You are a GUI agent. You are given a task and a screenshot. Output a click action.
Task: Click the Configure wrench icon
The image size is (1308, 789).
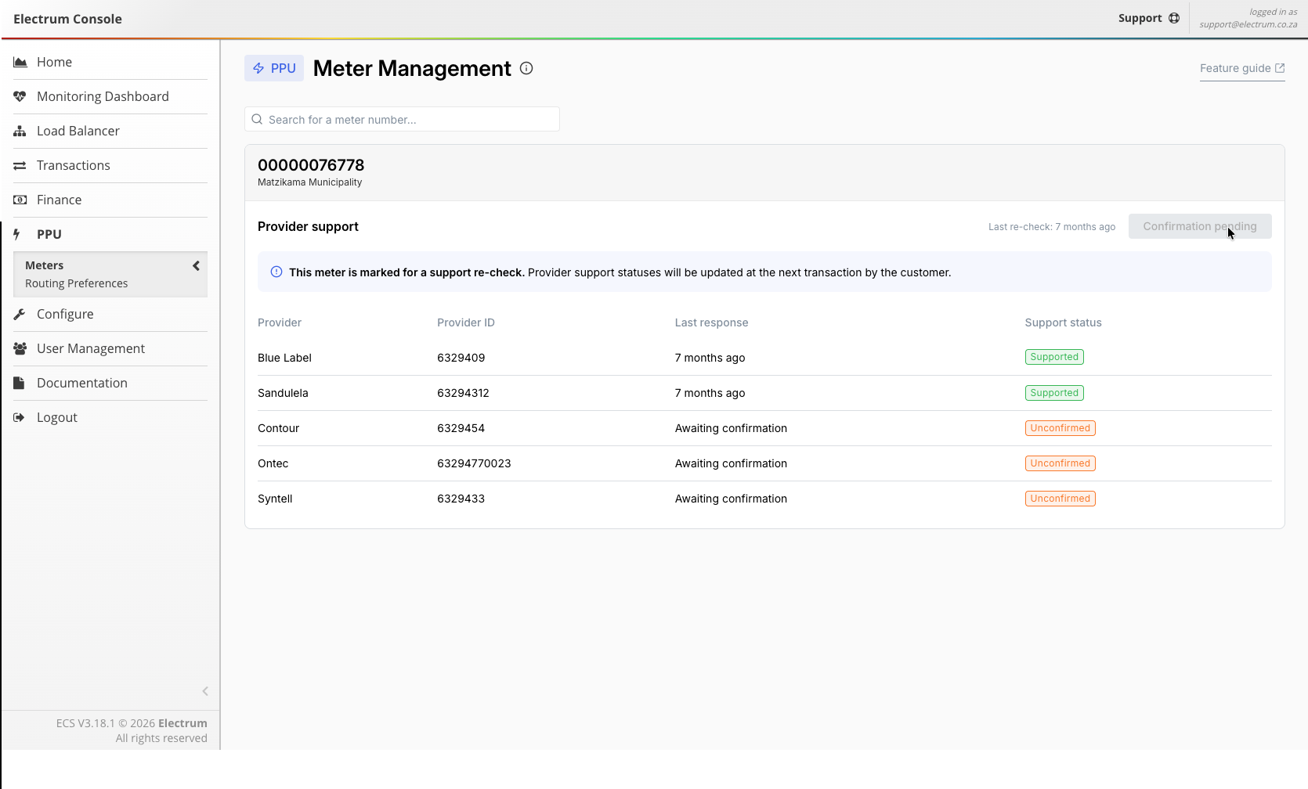pyautogui.click(x=20, y=314)
